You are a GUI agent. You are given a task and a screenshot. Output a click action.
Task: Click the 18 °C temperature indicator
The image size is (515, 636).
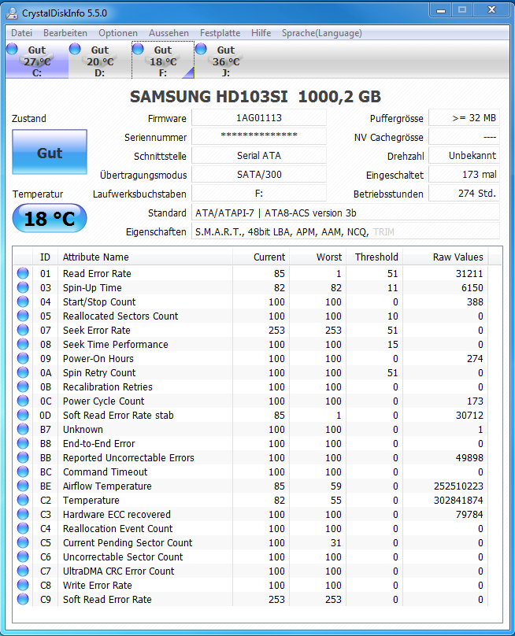click(50, 219)
